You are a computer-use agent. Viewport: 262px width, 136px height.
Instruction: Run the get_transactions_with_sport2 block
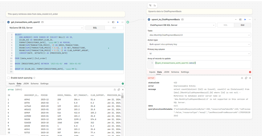(x=118, y=22)
